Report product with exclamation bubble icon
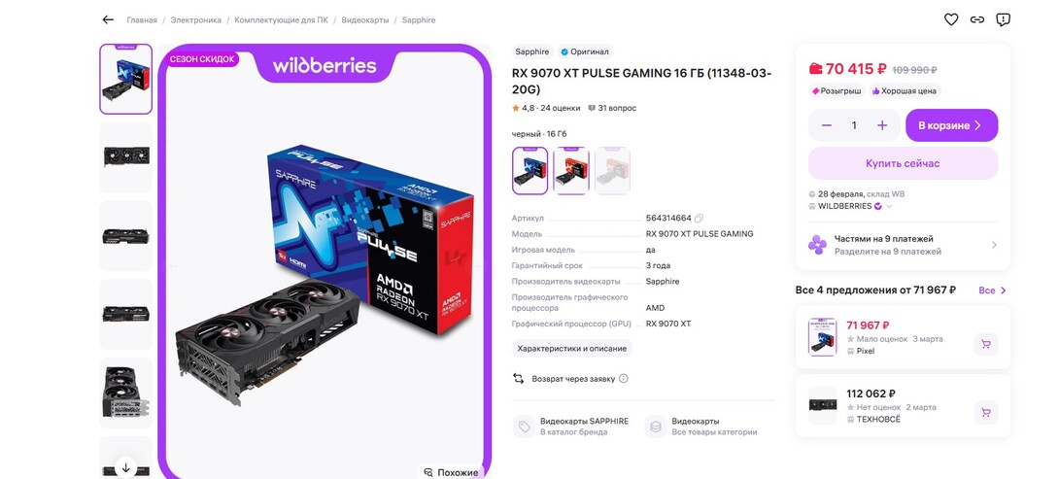 click(1003, 19)
